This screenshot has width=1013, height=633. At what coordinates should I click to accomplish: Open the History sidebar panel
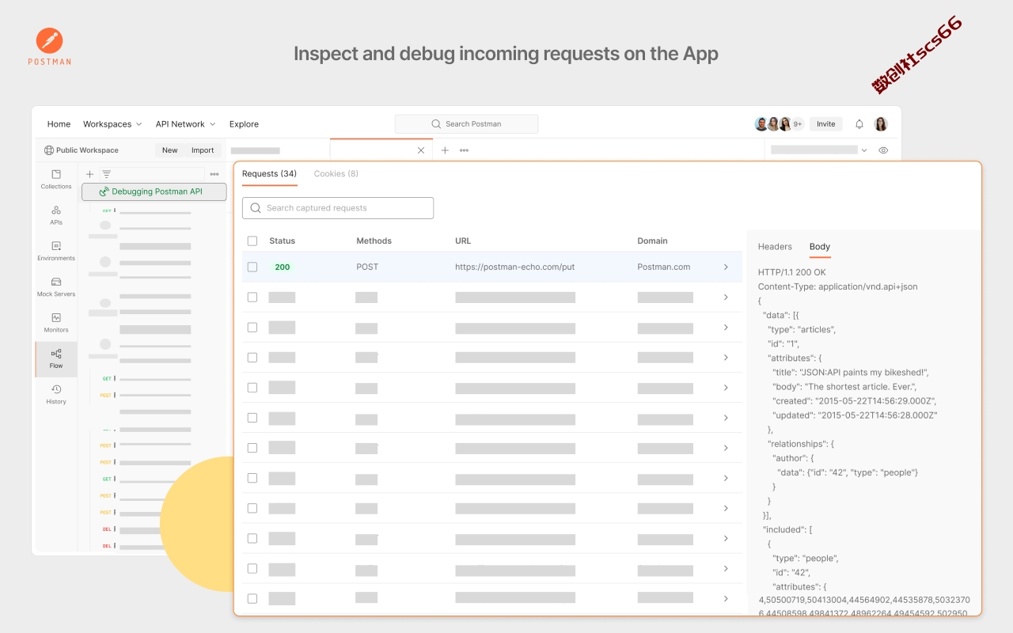click(56, 394)
